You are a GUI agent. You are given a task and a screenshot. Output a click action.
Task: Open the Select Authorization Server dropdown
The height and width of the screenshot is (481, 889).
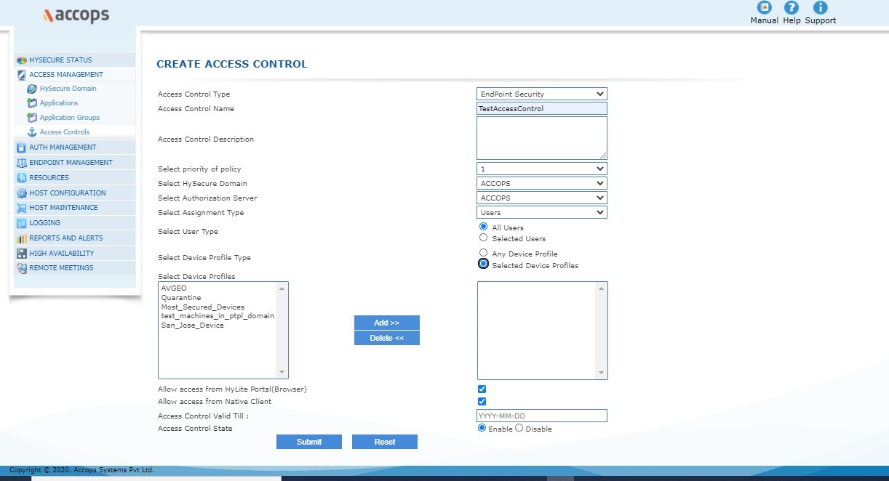tap(541, 198)
